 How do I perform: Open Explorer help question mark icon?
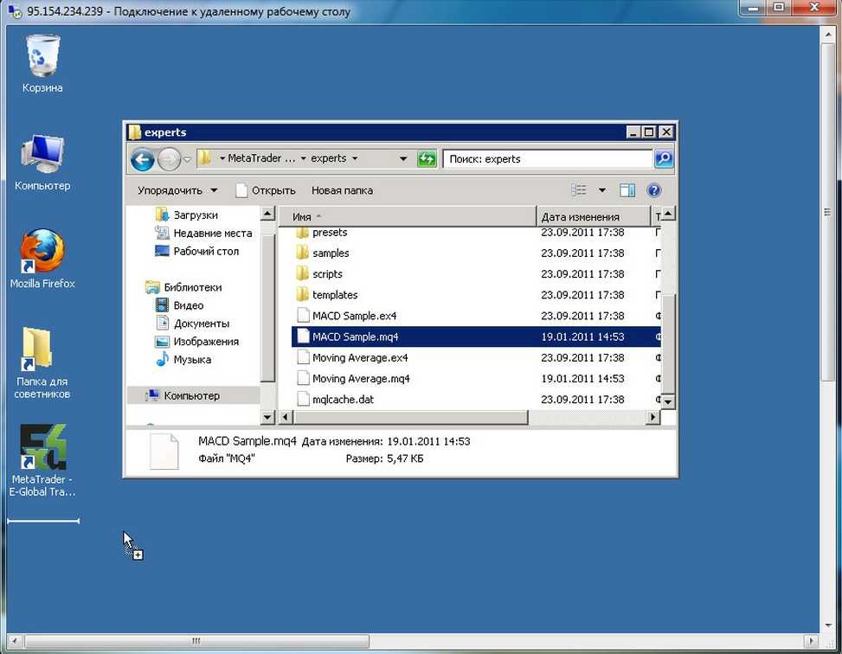click(654, 190)
